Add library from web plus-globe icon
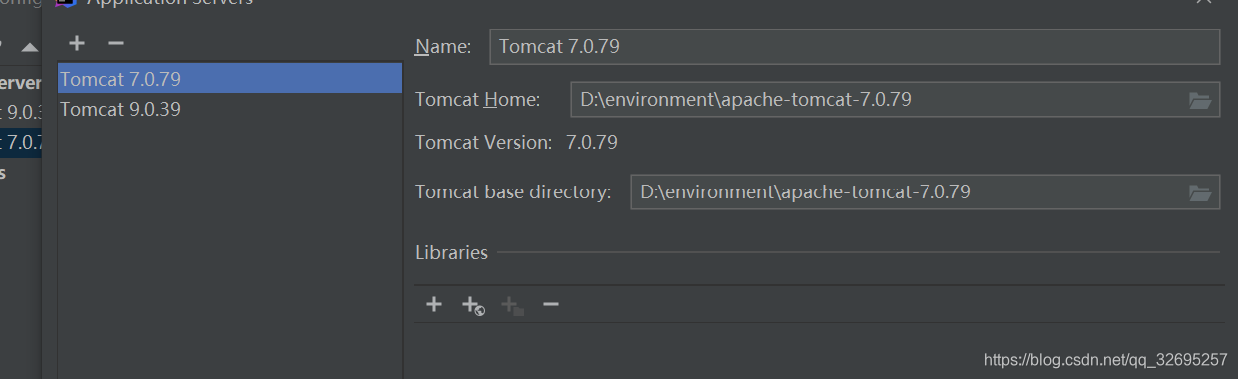 click(x=473, y=305)
